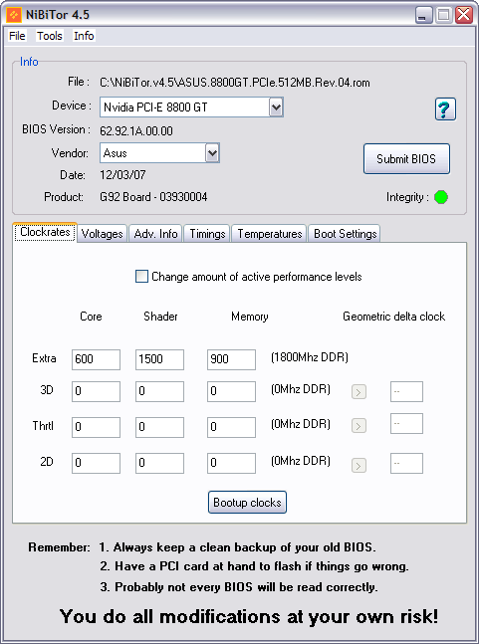The width and height of the screenshot is (479, 644).
Task: Click the 2D Shader clock field
Action: [159, 463]
